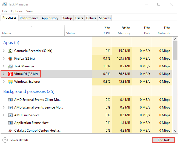The height and width of the screenshot is (147, 178).
Task: Expand the VirtualDJ process group
Action: (x=4, y=74)
